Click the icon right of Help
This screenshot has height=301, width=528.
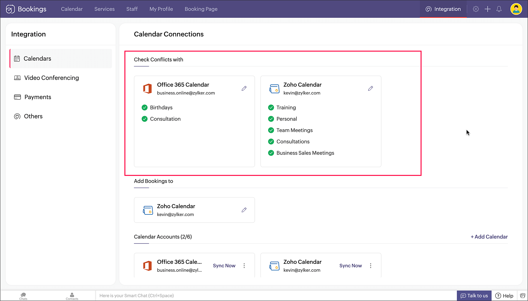[523, 296]
